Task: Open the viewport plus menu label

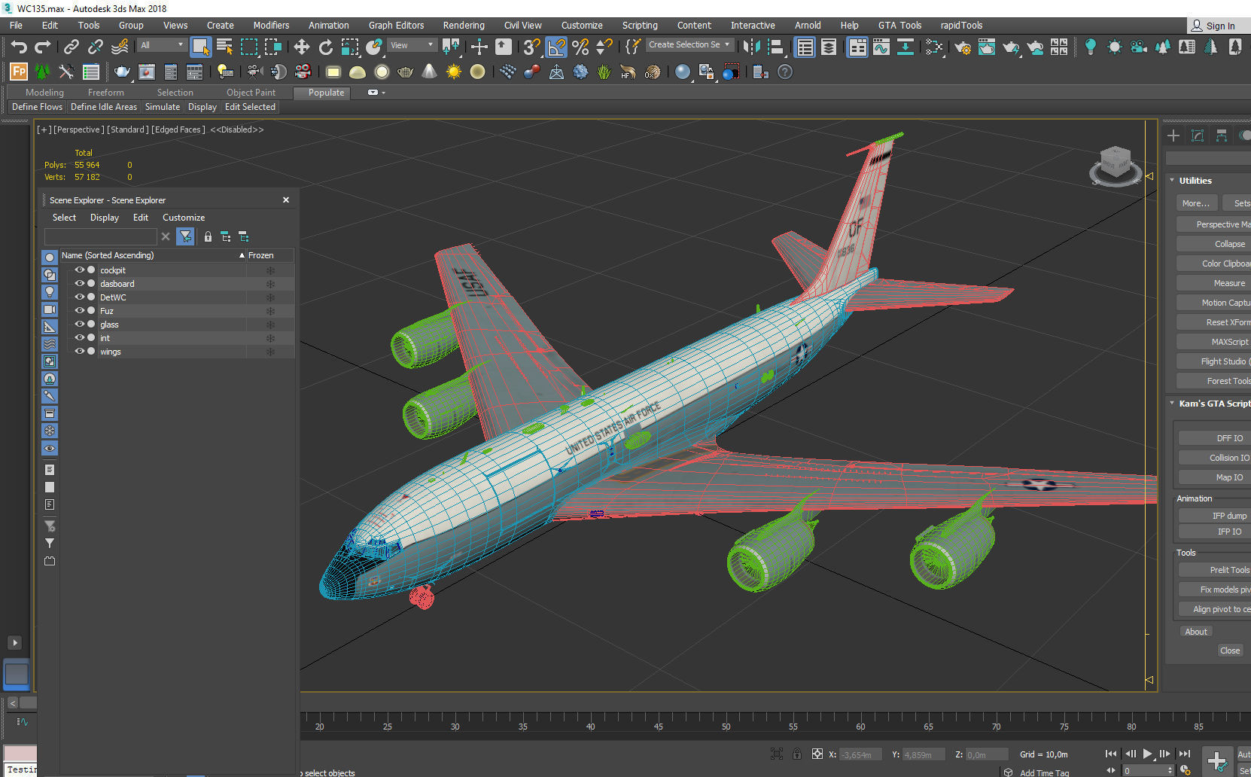Action: click(x=44, y=129)
